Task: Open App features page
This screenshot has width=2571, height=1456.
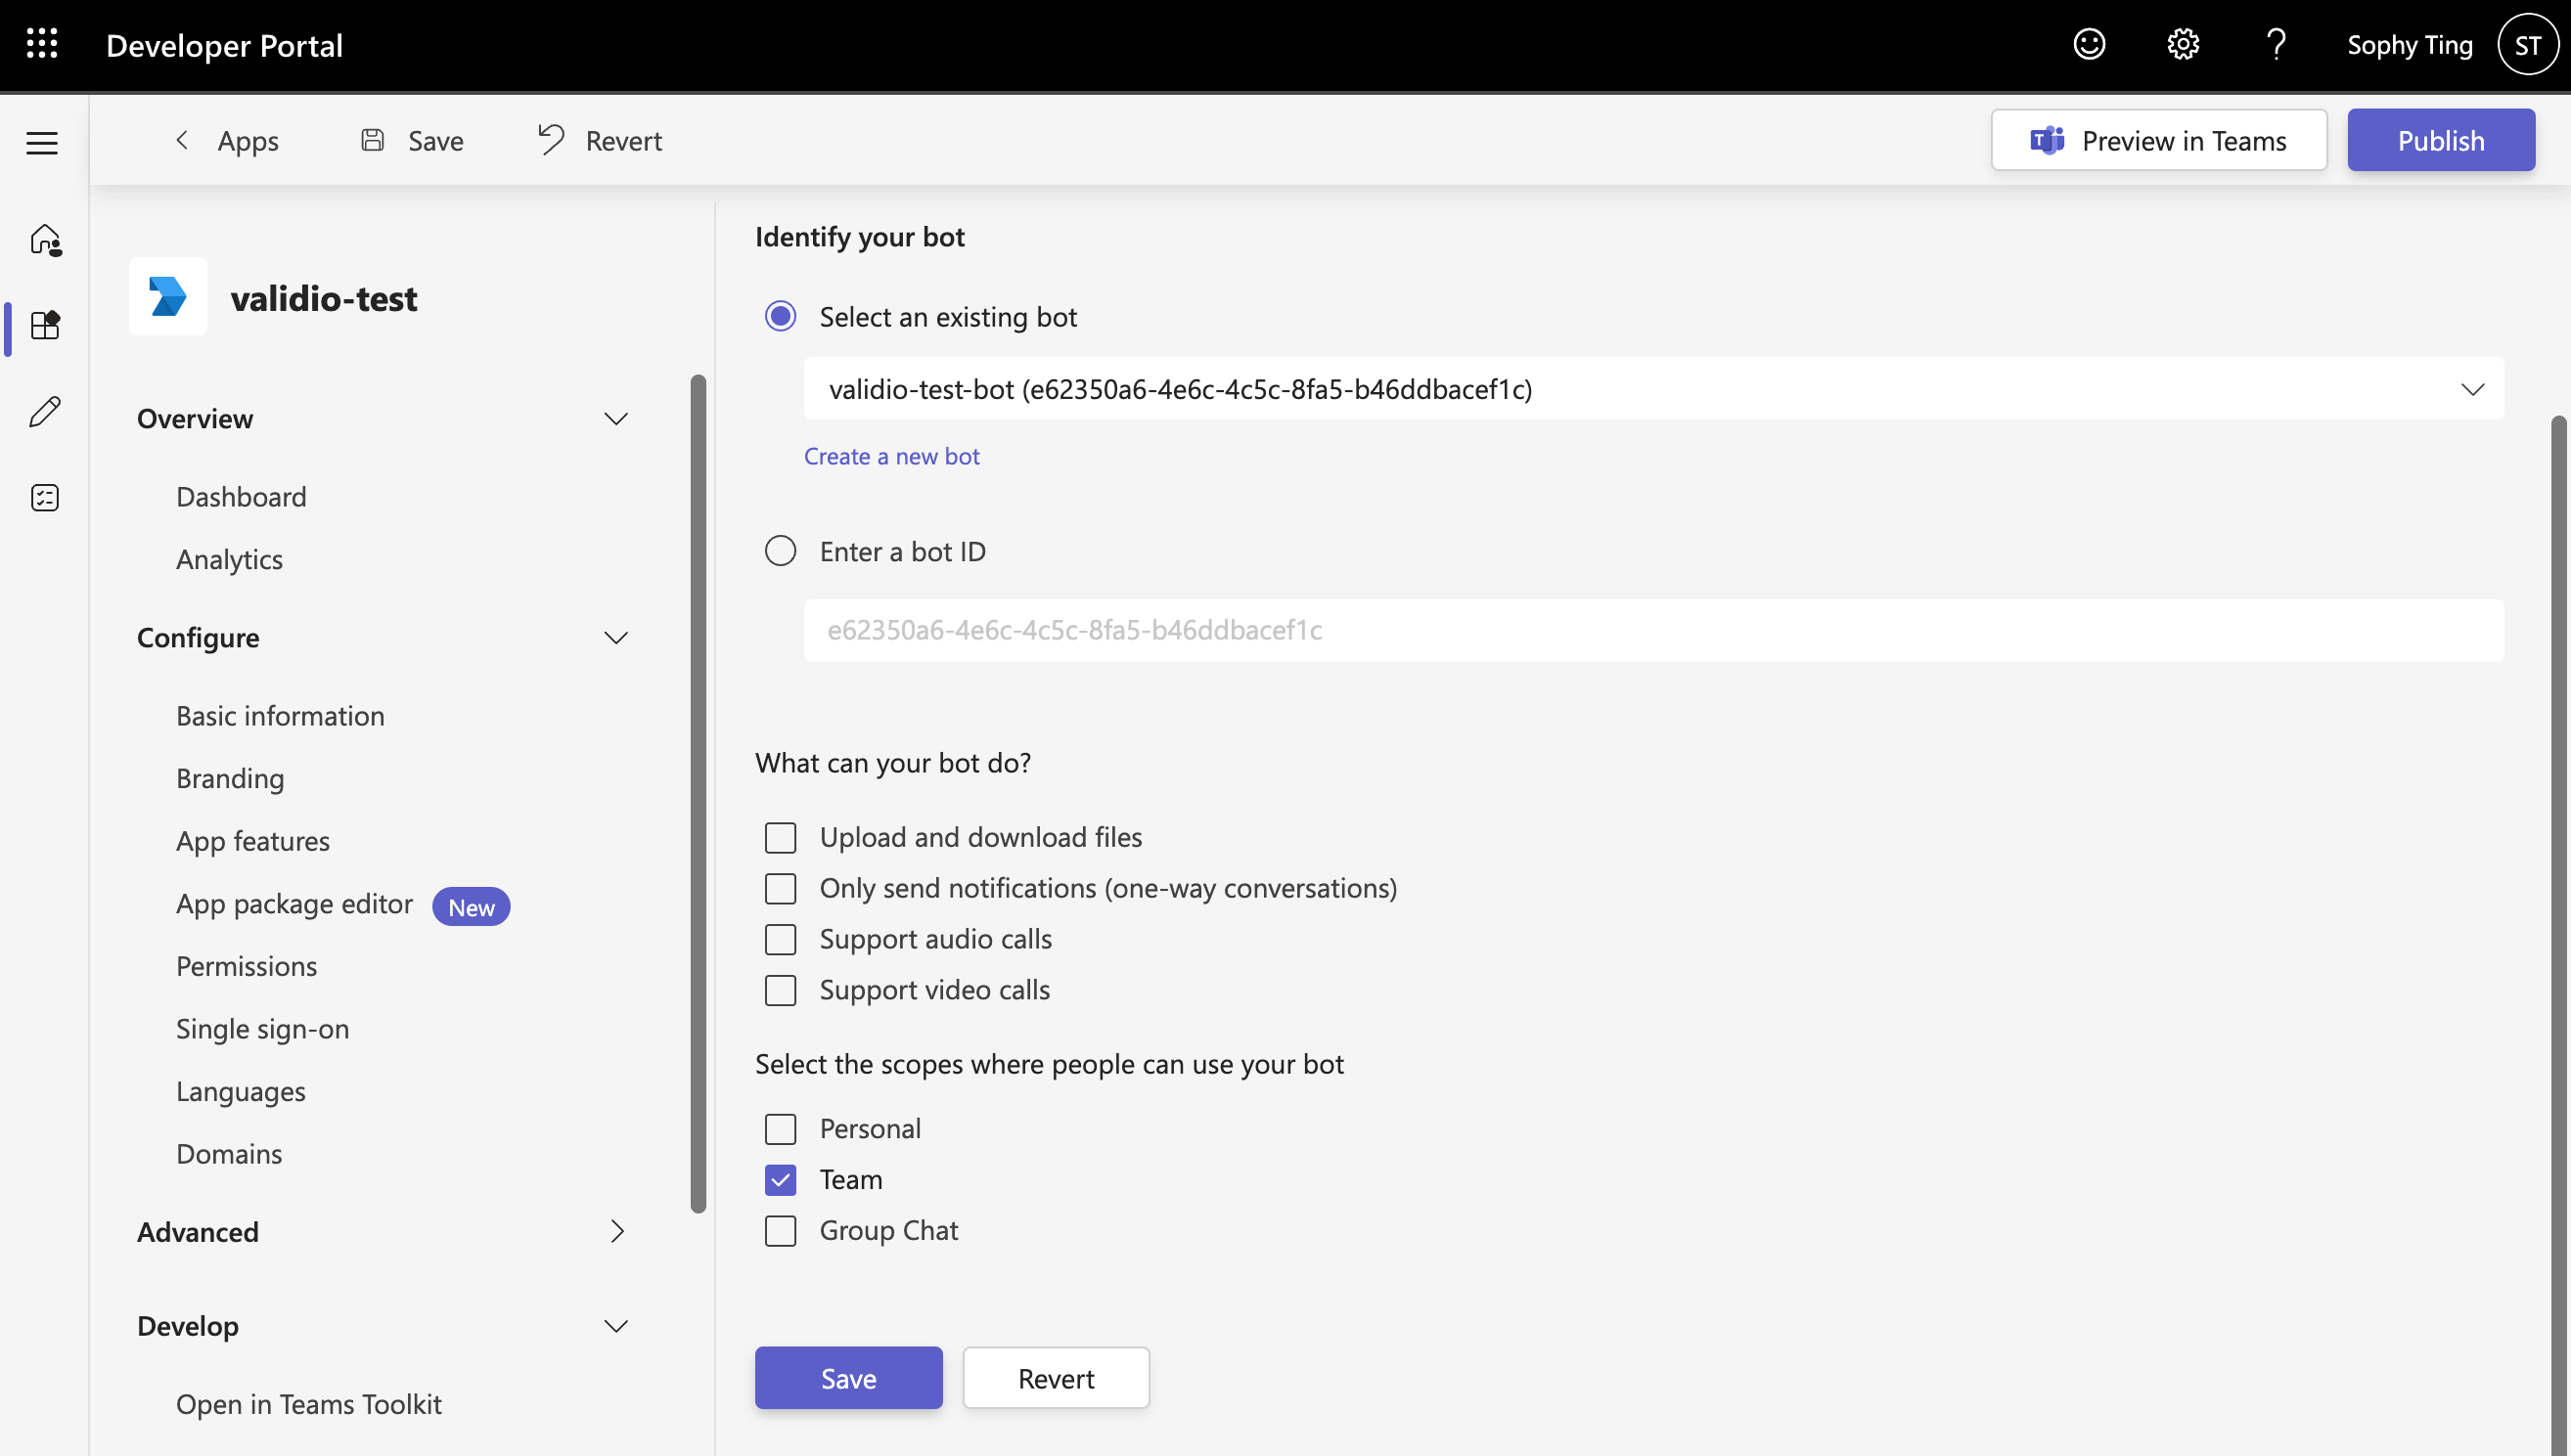Action: [253, 841]
